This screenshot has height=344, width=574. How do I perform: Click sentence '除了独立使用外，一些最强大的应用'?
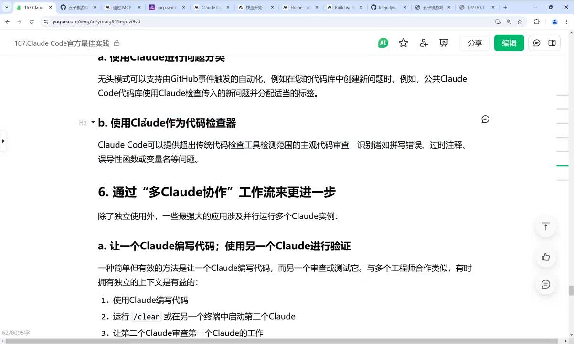(x=218, y=216)
